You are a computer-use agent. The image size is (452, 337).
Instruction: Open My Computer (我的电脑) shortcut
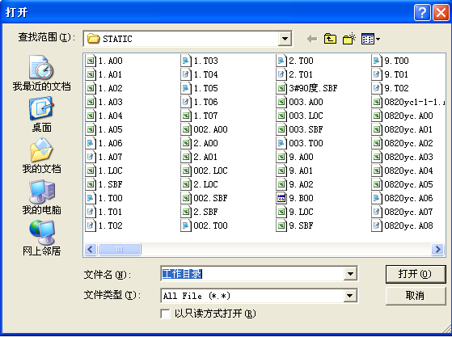tap(41, 197)
